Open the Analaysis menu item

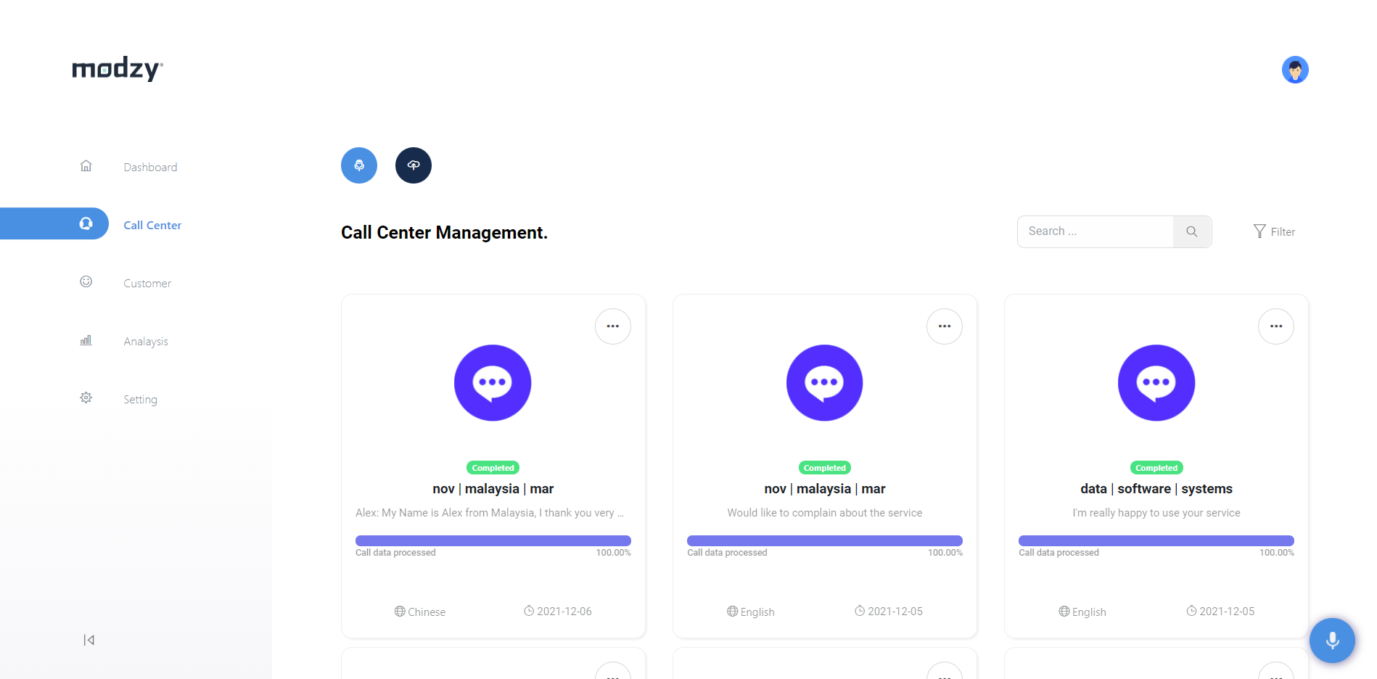click(x=146, y=341)
